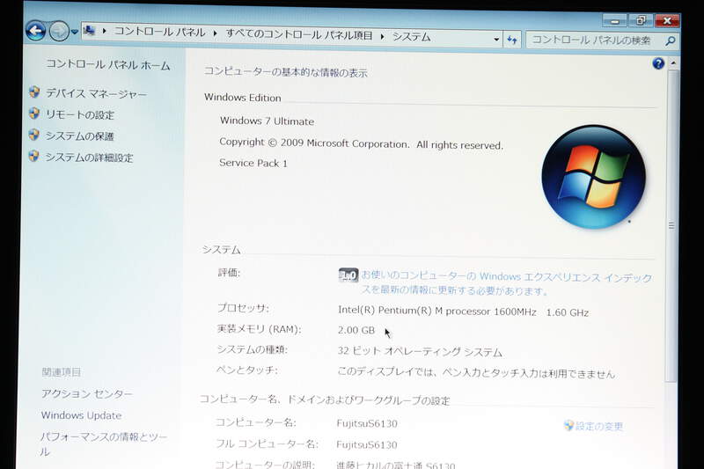Click the Windows logo orb image
The image size is (704, 469).
tap(593, 177)
